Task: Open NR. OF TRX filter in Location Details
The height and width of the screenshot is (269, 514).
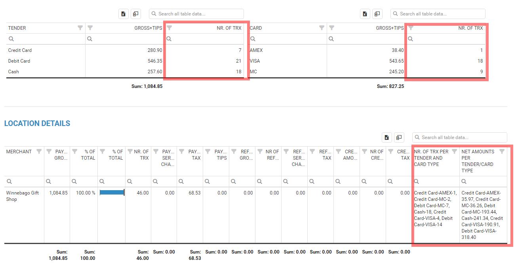Action: click(130, 151)
